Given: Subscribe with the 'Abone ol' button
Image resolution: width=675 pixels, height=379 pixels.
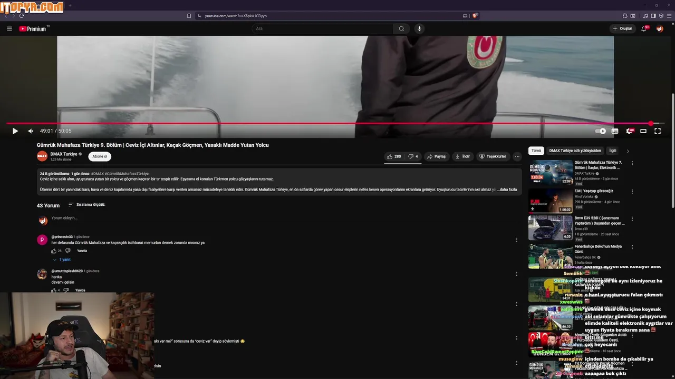Looking at the screenshot, I should tap(100, 156).
